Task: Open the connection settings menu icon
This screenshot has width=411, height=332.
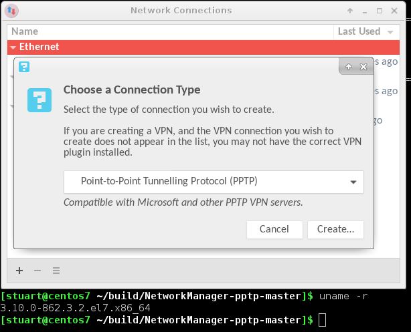Action: [56, 271]
